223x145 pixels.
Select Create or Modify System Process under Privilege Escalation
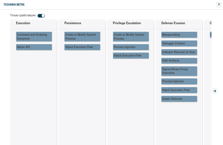[131, 37]
